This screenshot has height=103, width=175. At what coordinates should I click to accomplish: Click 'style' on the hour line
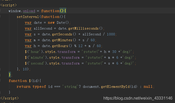click(50, 52)
